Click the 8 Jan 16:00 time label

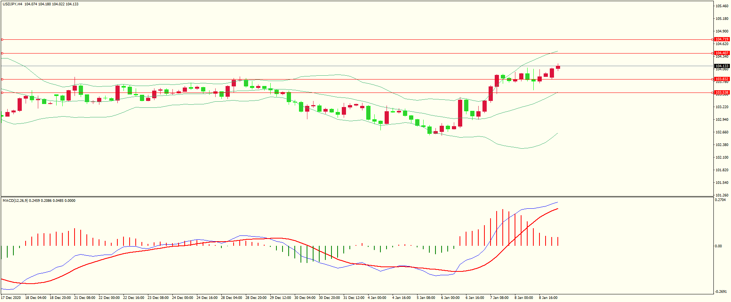548,298
